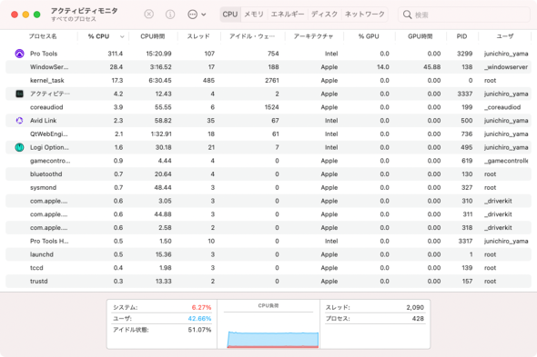
Task: Sort by the PID column header
Action: tap(461, 36)
